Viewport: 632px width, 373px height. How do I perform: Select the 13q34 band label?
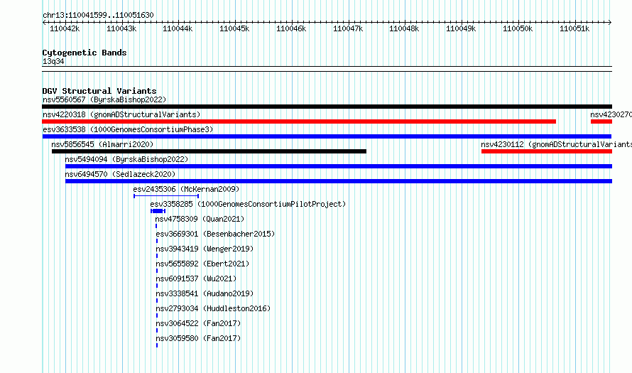coord(53,61)
